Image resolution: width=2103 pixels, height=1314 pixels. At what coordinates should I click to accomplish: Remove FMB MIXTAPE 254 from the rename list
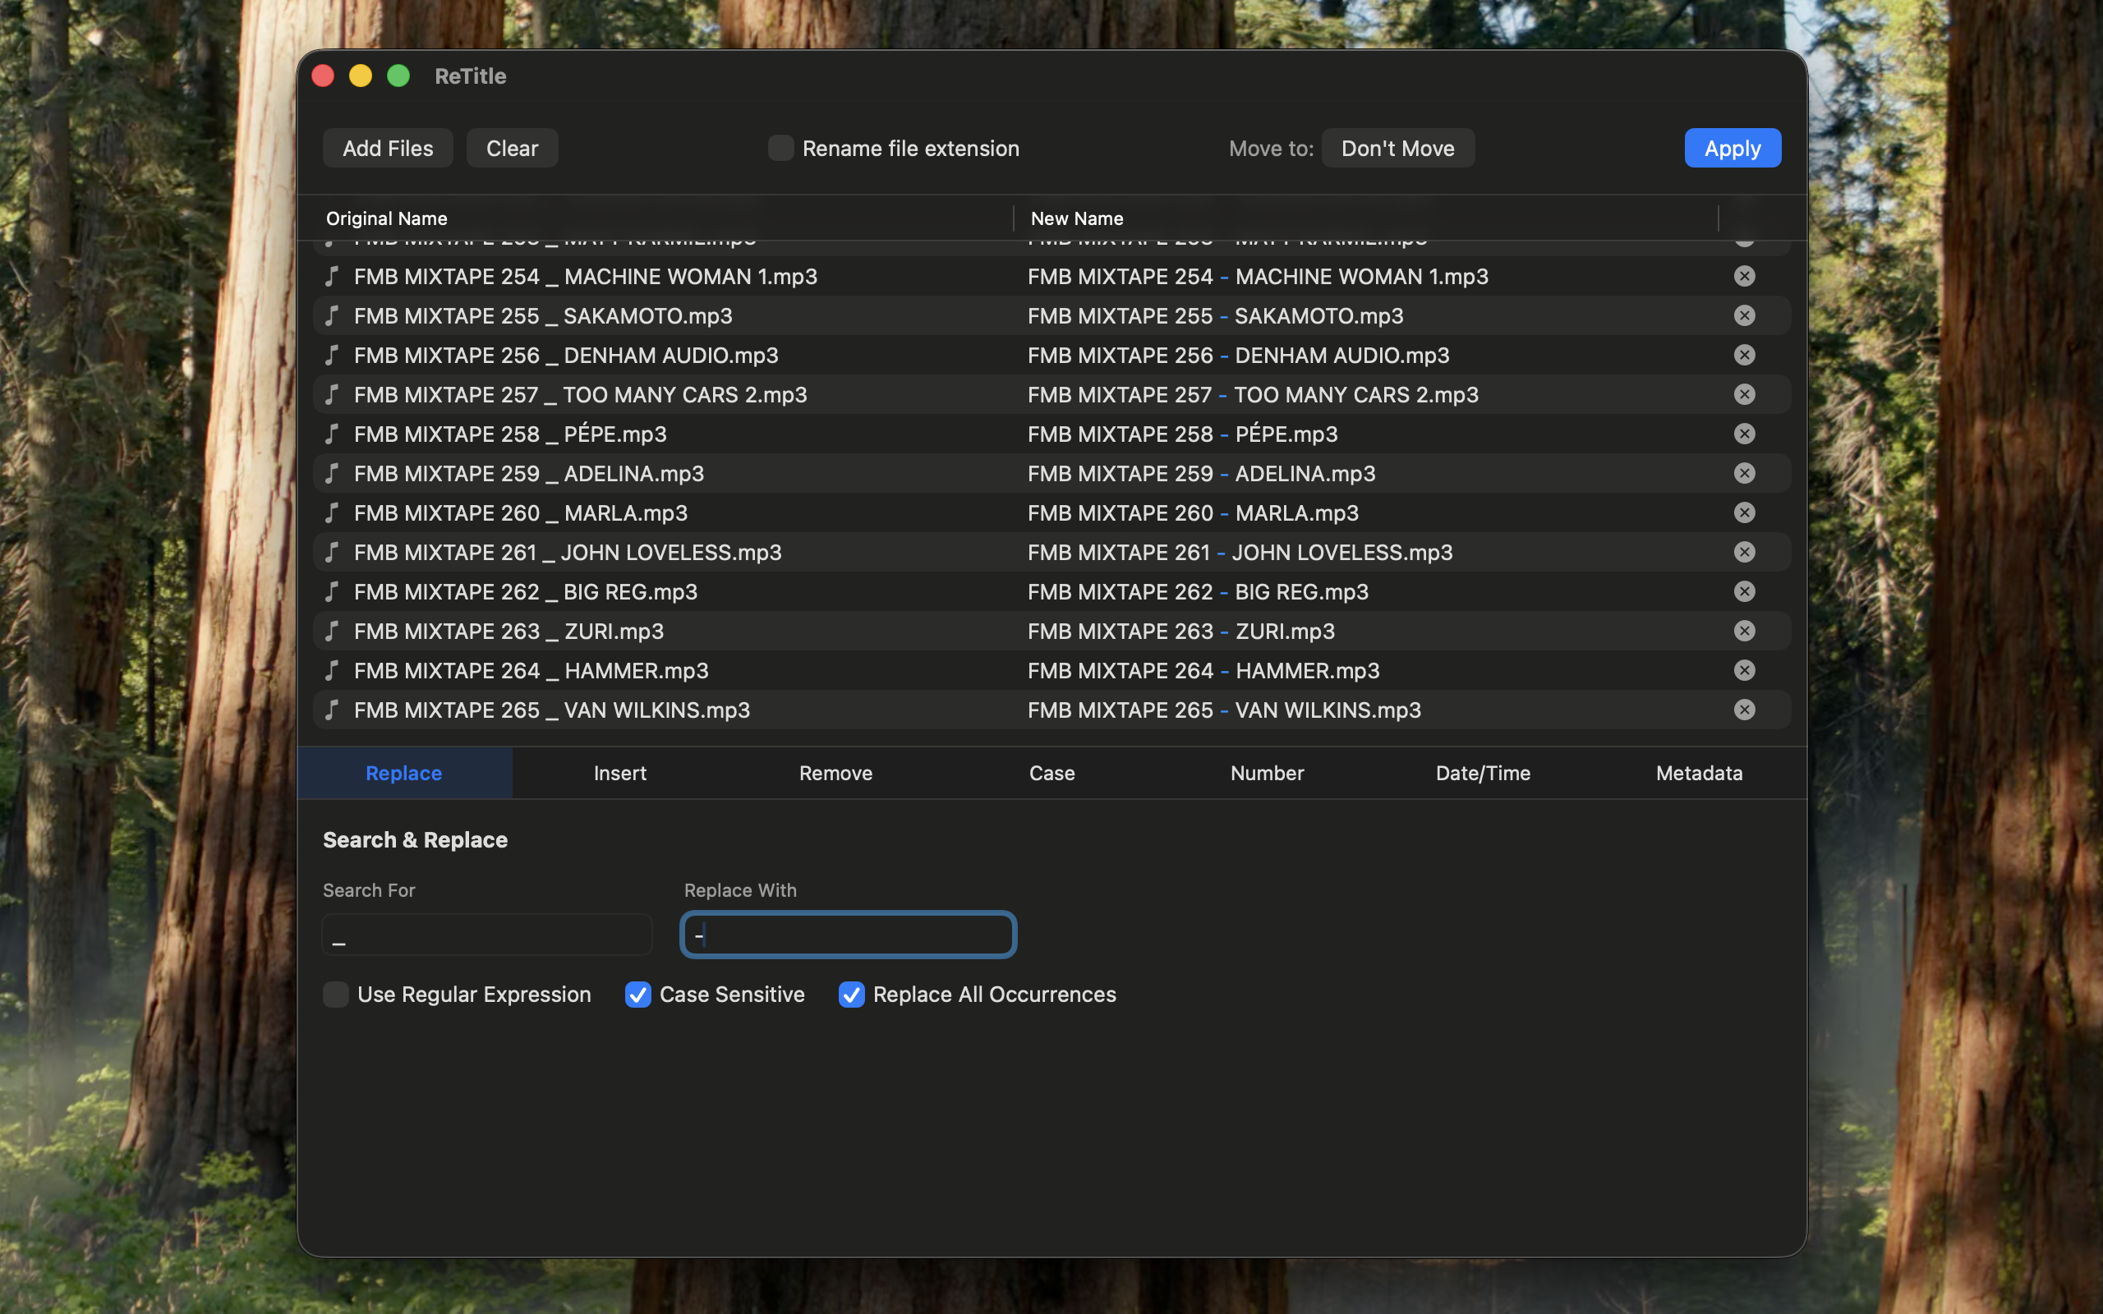[x=1746, y=277]
